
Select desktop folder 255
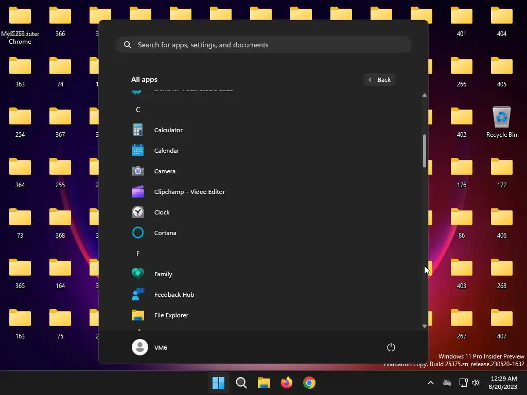(x=60, y=172)
